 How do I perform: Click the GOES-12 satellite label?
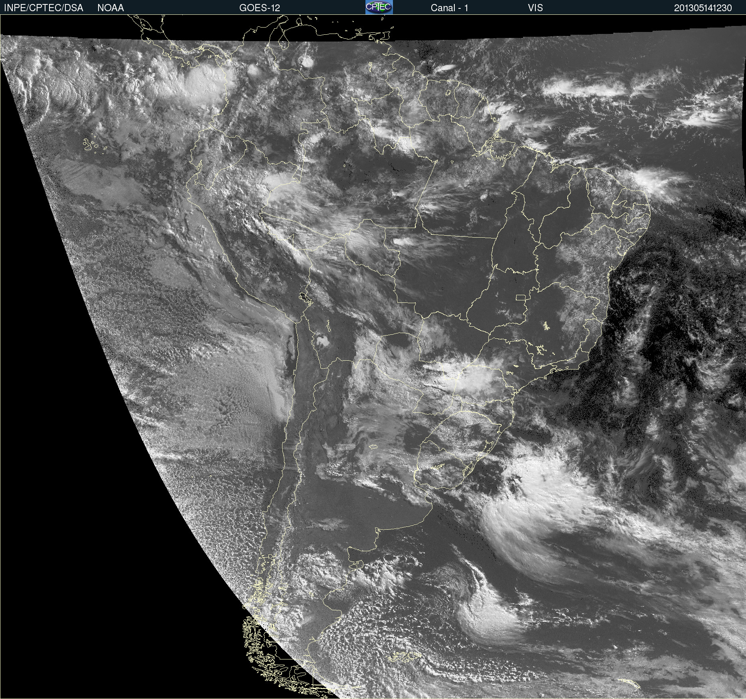[x=260, y=8]
